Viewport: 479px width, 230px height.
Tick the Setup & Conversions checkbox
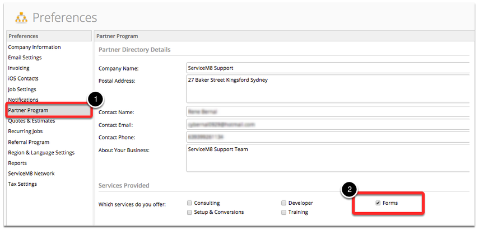190,212
